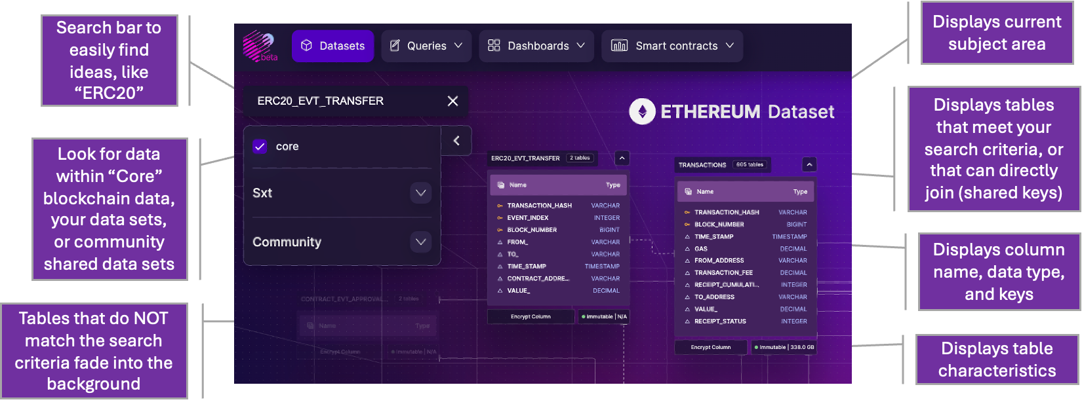The image size is (1082, 406).
Task: Collapse the TRANSACTIONS table card
Action: pos(809,164)
